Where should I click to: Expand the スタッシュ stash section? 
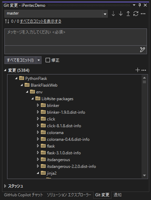(x=5, y=186)
